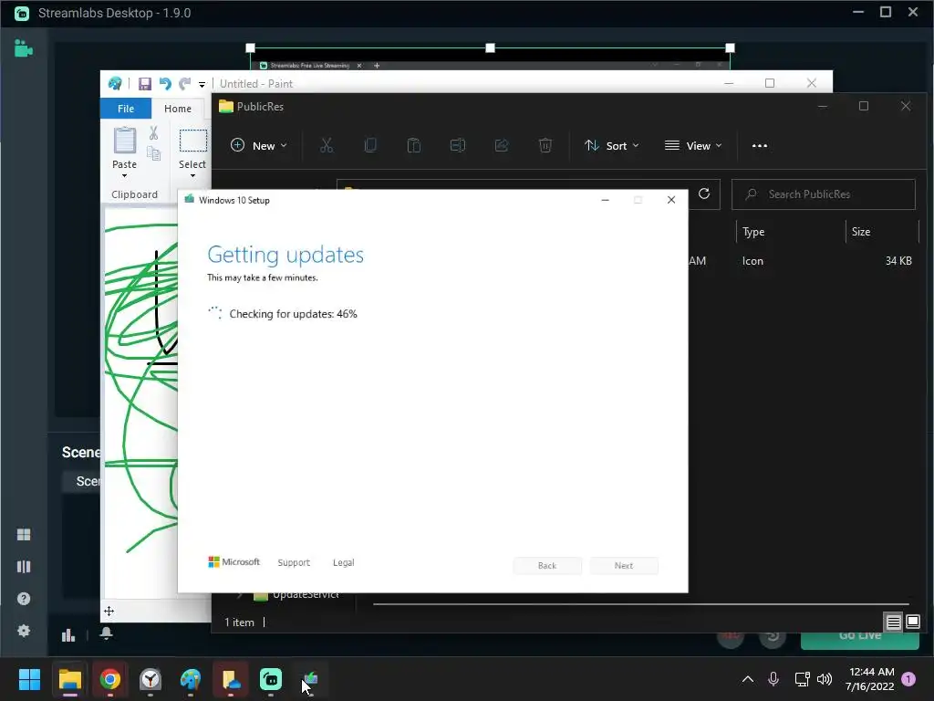Click the Share icon in File Explorer toolbar
This screenshot has width=934, height=701.
502,145
